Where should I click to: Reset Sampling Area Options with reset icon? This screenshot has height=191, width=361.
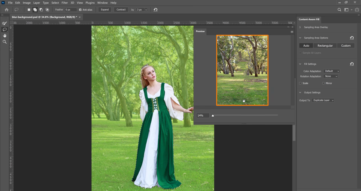352,38
